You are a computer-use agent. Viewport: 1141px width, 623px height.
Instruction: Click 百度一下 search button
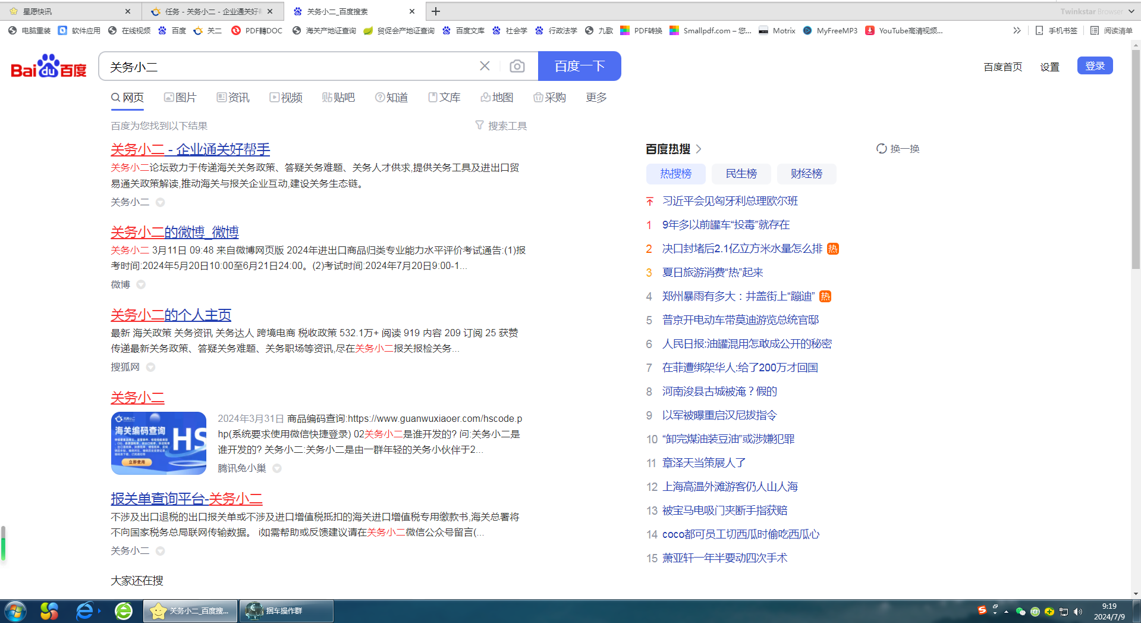pos(580,66)
